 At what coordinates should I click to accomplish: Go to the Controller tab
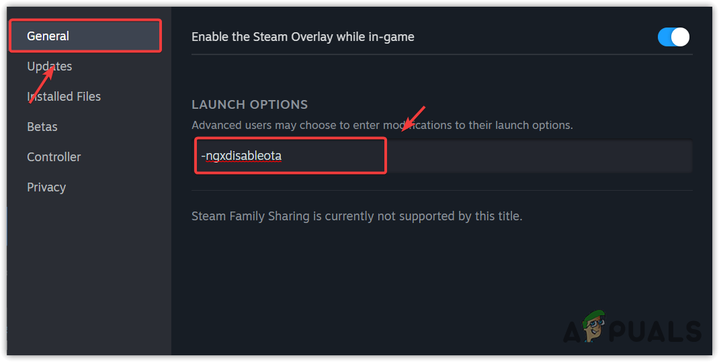pyautogui.click(x=54, y=157)
